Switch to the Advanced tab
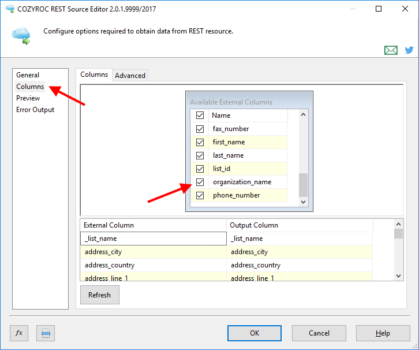 [x=130, y=76]
